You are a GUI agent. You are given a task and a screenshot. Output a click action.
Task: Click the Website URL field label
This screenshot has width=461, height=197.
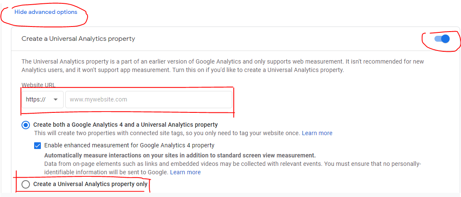pos(38,85)
